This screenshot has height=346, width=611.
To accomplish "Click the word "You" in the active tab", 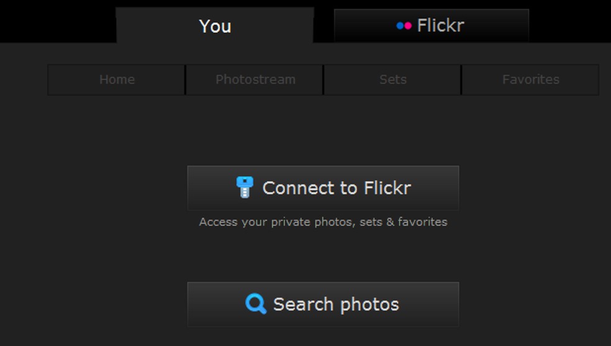I will (215, 26).
